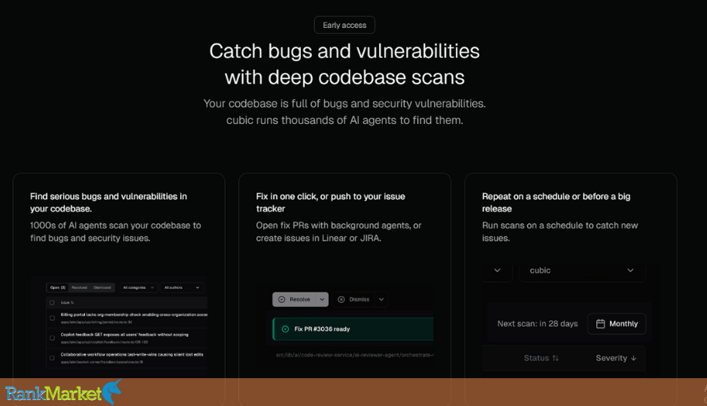Click the '1000s of AI agents scan' description
Image resolution: width=707 pixels, height=406 pixels.
(115, 232)
